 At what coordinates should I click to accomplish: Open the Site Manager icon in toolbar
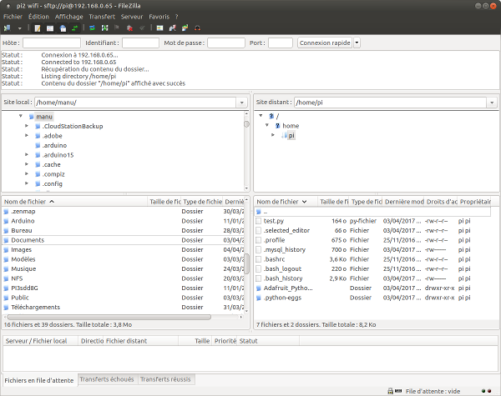pos(8,28)
